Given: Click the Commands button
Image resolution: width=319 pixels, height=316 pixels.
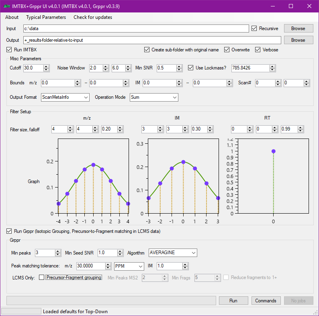Looking at the screenshot, I should [266, 301].
